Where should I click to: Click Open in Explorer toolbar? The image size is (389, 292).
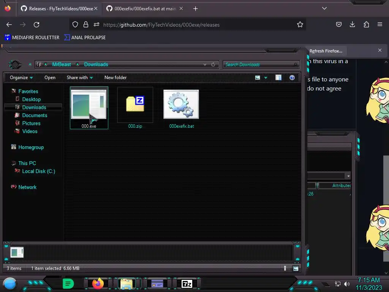50,78
